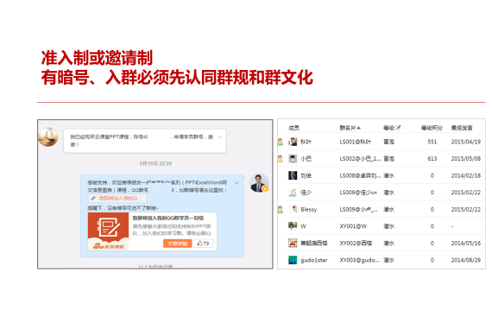
Task: Click the date 2014/02/18
Action: pyautogui.click(x=466, y=176)
